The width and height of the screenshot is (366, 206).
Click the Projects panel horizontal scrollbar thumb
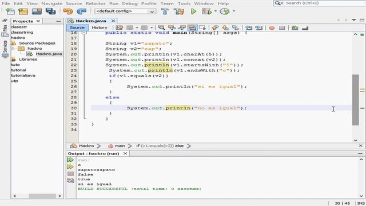coord(42,196)
